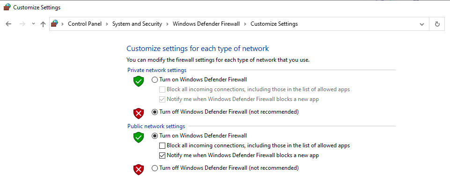Screen dimensions: 450x188
Task: Click Customize settings for each type heading
Action: click(198, 49)
